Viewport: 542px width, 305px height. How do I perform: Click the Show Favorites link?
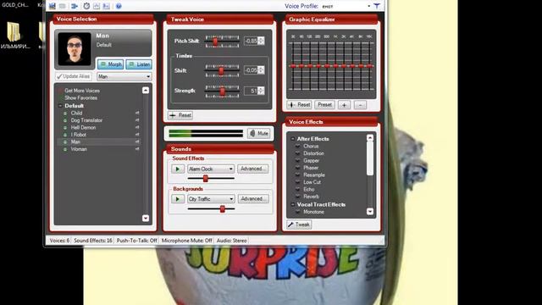pos(81,98)
